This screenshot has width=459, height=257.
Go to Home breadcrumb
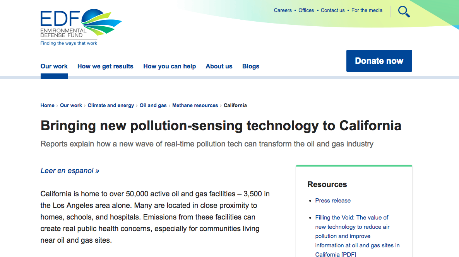pyautogui.click(x=48, y=105)
